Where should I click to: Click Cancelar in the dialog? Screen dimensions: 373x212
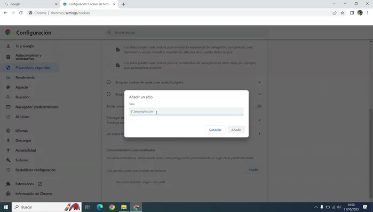point(215,130)
